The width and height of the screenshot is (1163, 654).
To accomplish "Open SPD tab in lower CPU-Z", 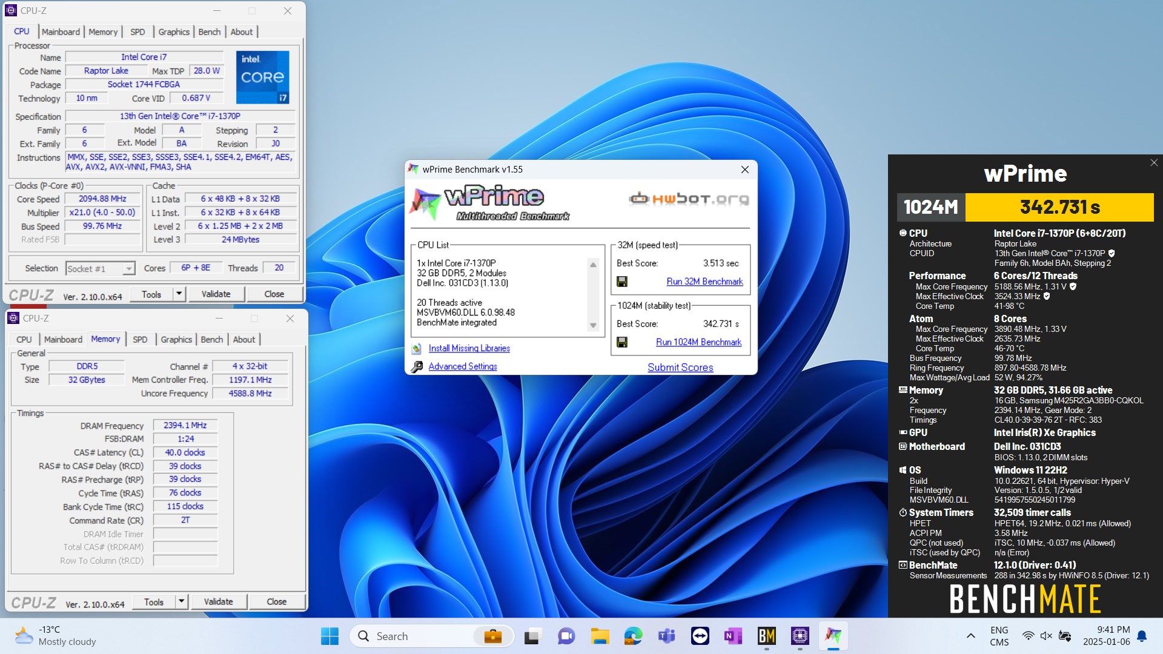I will click(x=140, y=340).
